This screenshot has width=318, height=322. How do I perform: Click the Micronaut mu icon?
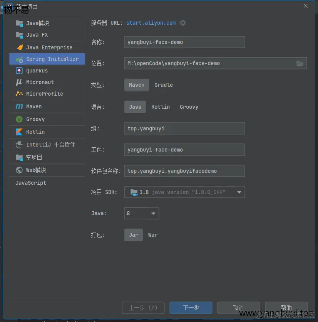(19, 82)
